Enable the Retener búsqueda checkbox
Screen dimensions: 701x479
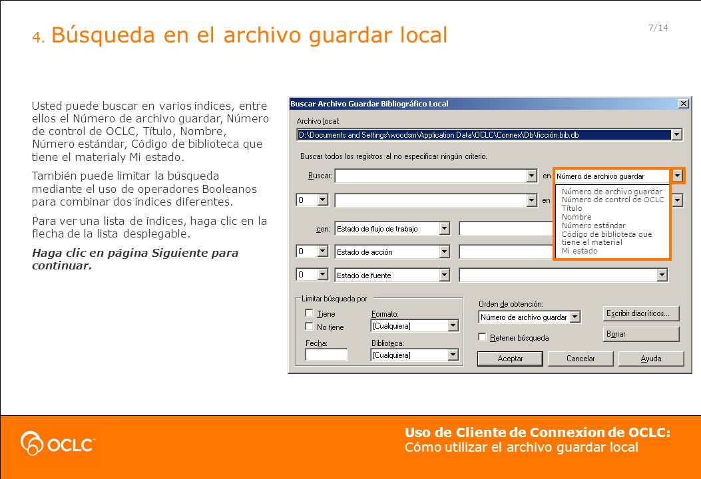pyautogui.click(x=483, y=337)
